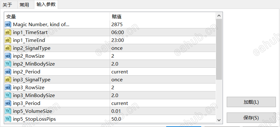Click the inp5_StopLossPips variable name
280x127 pixels.
34,119
